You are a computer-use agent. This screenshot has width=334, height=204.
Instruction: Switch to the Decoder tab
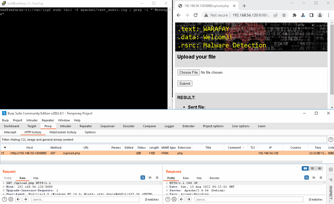click(129, 126)
